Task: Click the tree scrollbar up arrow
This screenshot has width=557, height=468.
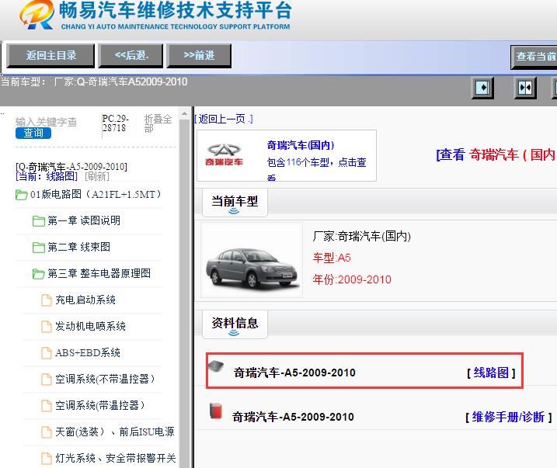Action: pos(184,114)
